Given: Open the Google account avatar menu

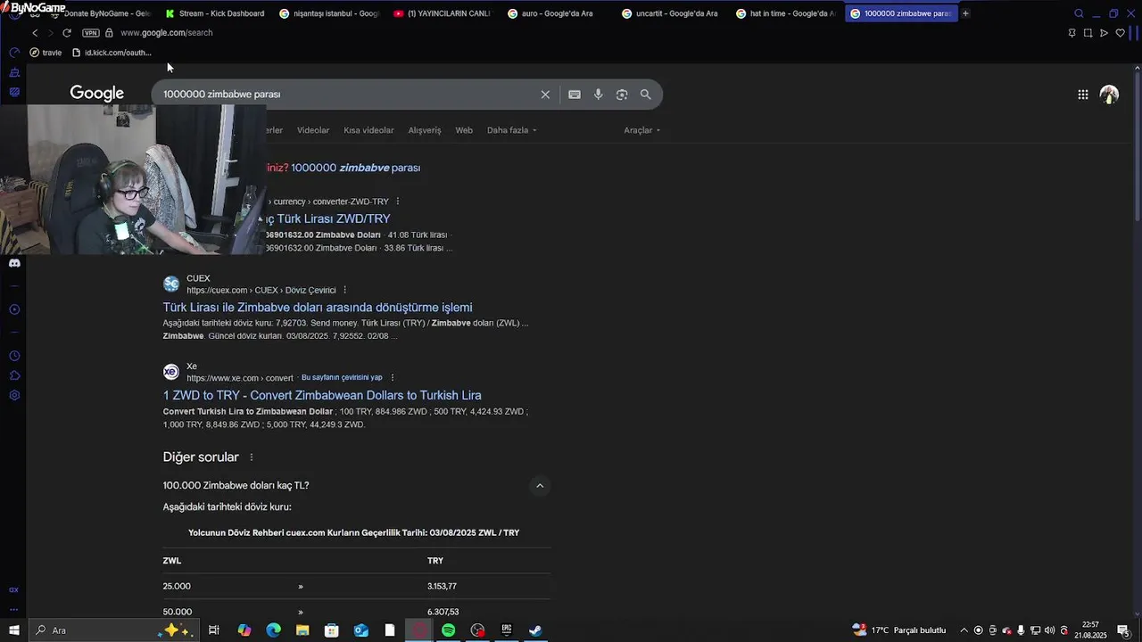Looking at the screenshot, I should click(1109, 95).
